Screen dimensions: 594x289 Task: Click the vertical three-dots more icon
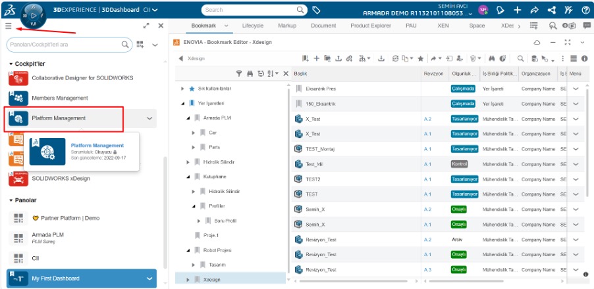563,58
